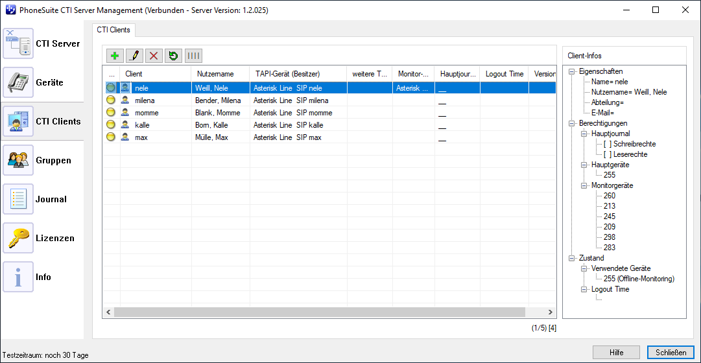Click the column settings toolbar icon
The width and height of the screenshot is (701, 363).
pos(193,56)
